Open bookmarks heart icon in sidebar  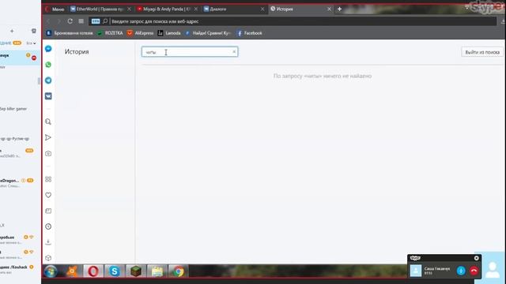(x=48, y=195)
